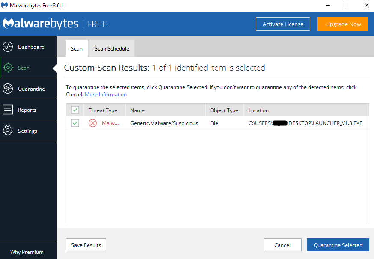
Task: Sort by the Location column header
Action: coord(306,110)
